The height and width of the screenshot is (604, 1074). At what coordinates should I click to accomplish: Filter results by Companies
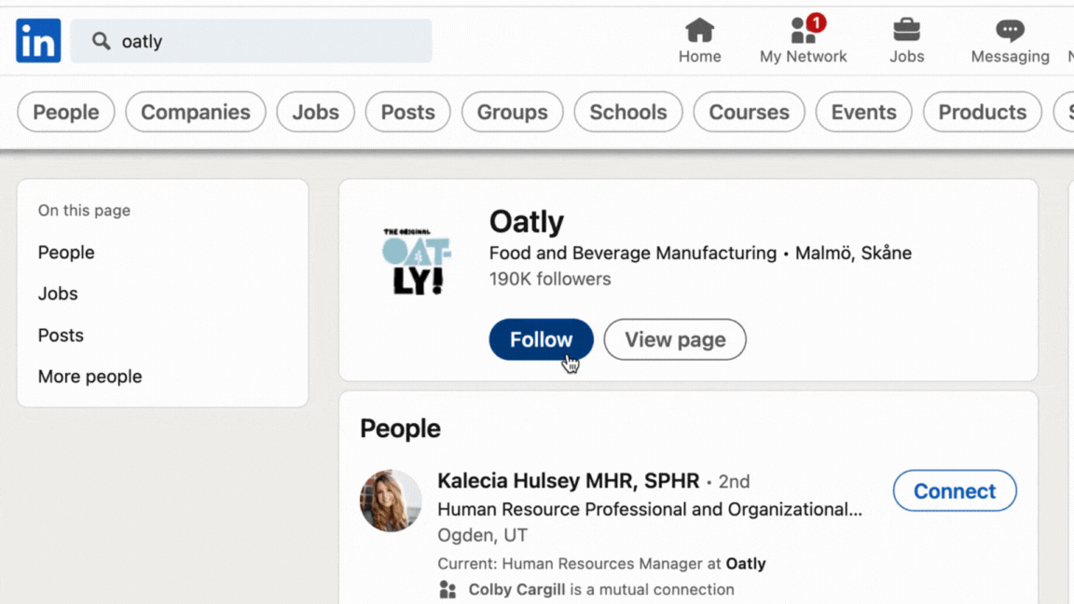[195, 112]
